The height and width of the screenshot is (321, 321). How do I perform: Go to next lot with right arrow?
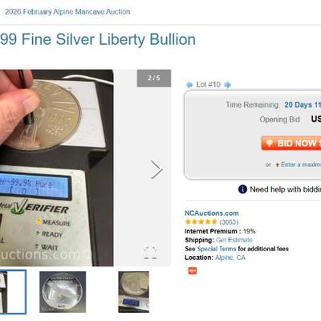click(227, 85)
